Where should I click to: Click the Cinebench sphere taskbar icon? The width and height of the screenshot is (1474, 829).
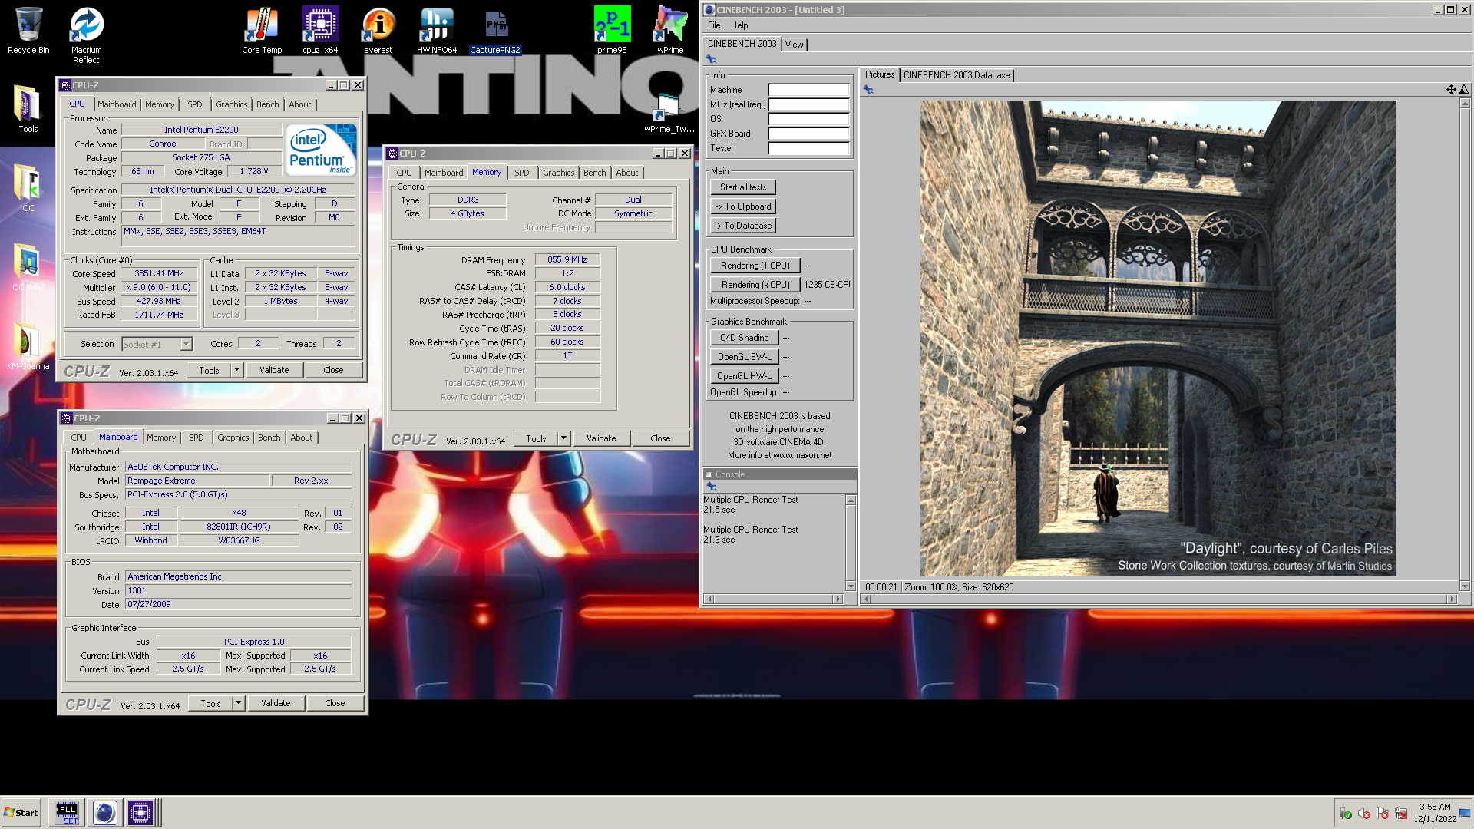[104, 813]
